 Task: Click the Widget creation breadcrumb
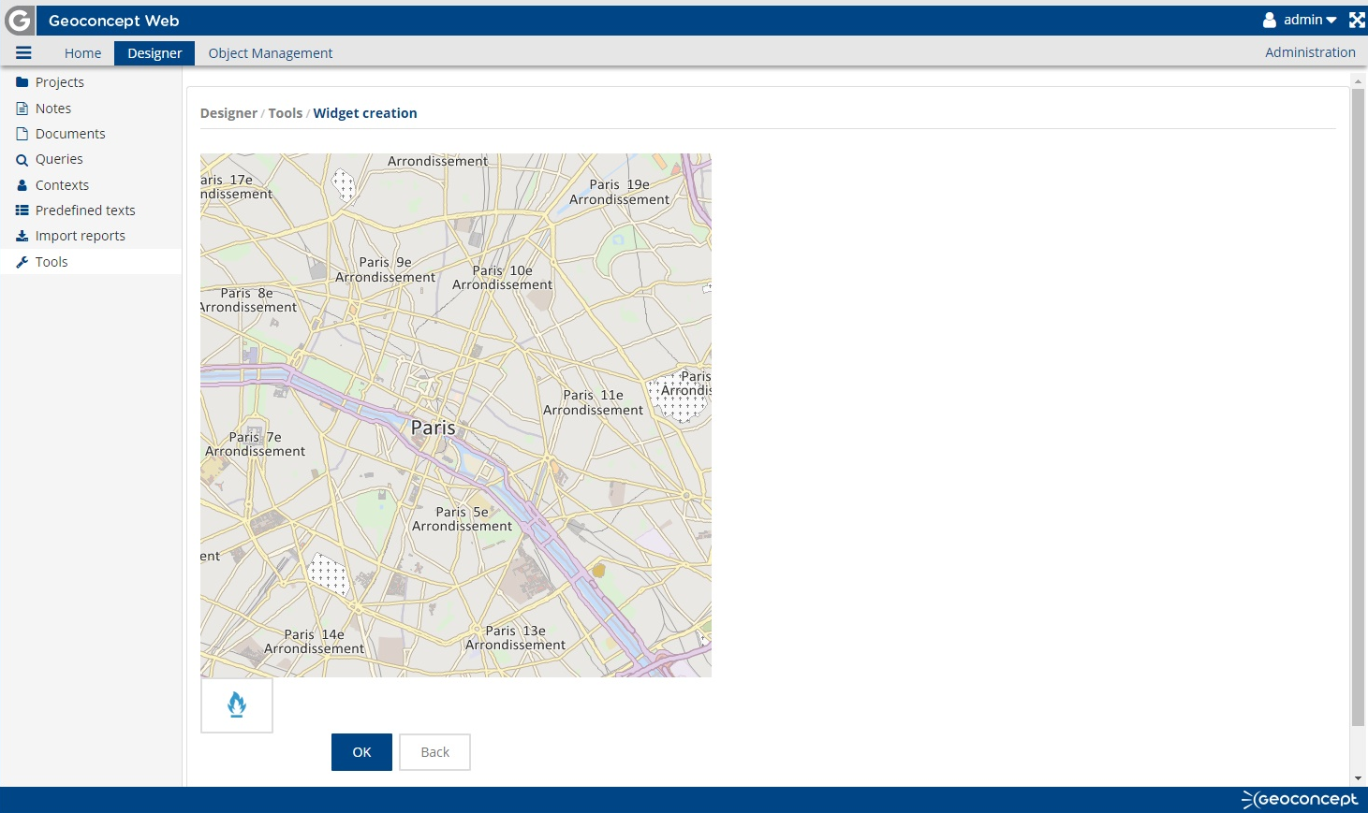point(365,113)
